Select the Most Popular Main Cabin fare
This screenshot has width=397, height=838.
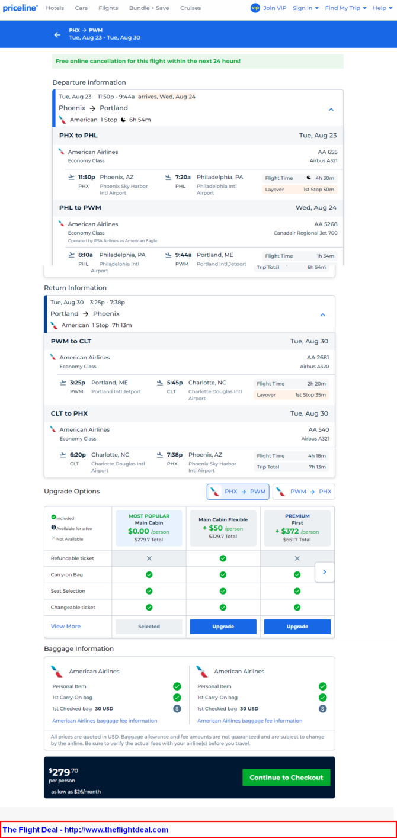149,528
